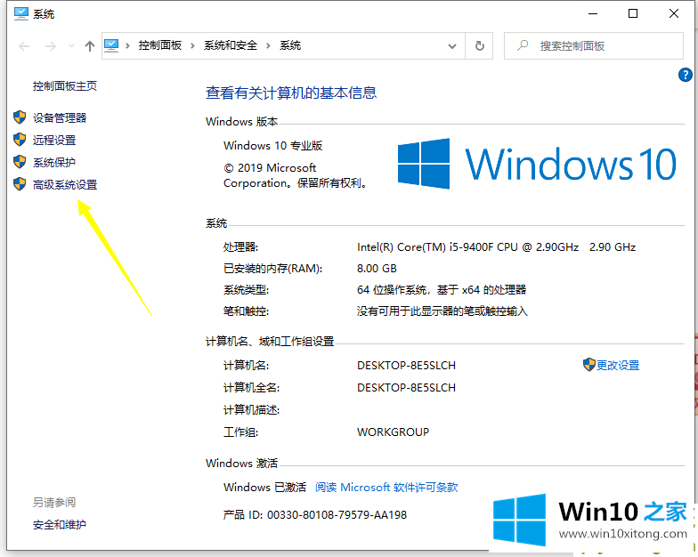The image size is (698, 557).
Task: Click the forward navigation arrow
Action: point(50,46)
